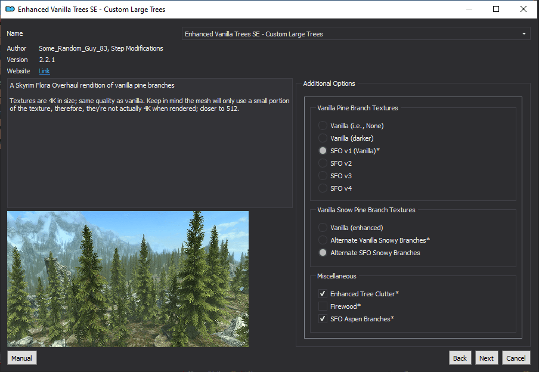
Task: Open the Website Link
Action: (x=44, y=71)
